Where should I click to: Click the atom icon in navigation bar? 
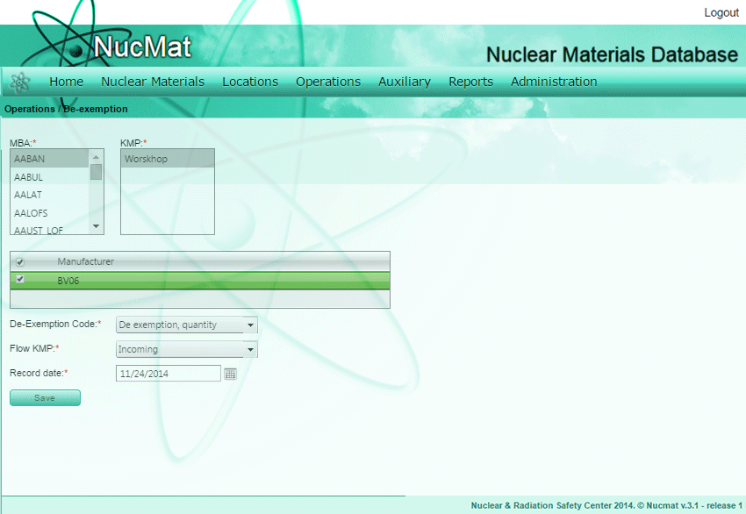pos(19,82)
